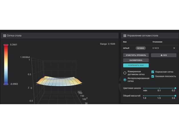Set Общий масштаб slider to 1.5 mark
Screen dimensions: 179x134
(159, 96)
